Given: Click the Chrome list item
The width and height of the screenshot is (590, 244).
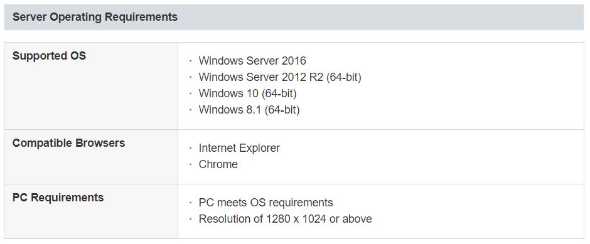Looking at the screenshot, I should tap(218, 164).
